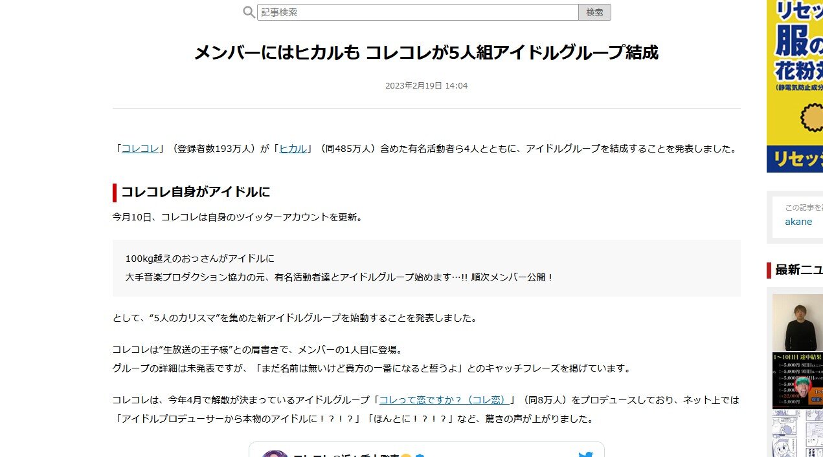Click the 検索 search button
Image resolution: width=823 pixels, height=457 pixels.
[594, 12]
